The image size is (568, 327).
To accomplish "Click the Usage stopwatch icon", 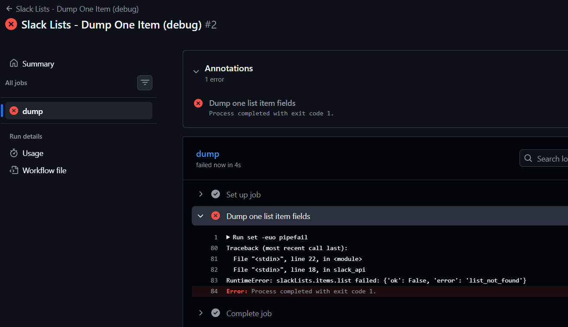I will point(14,153).
